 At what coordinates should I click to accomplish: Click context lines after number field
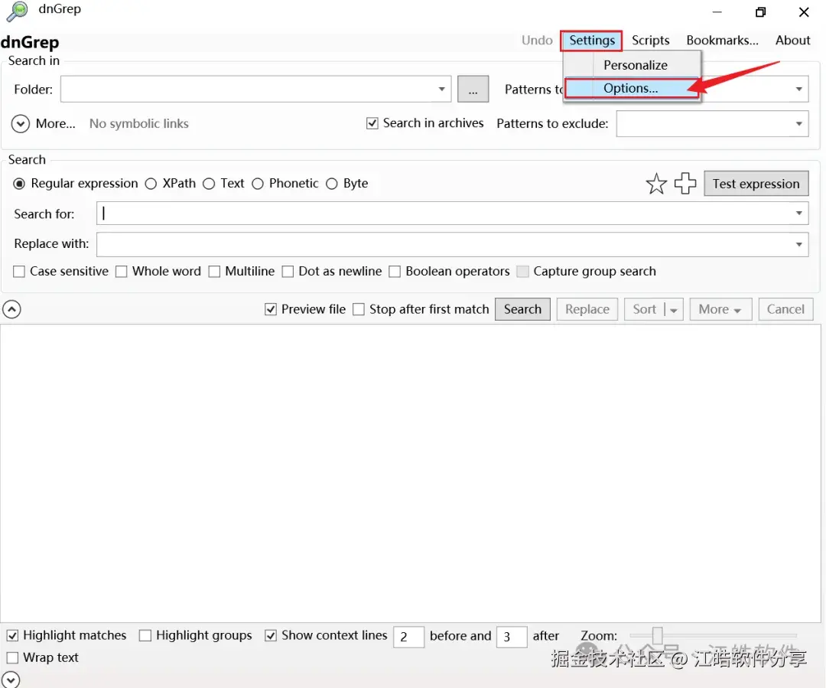[x=511, y=637]
